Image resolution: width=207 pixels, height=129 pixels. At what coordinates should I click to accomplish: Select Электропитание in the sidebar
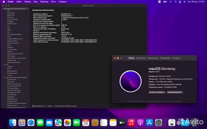(14, 62)
